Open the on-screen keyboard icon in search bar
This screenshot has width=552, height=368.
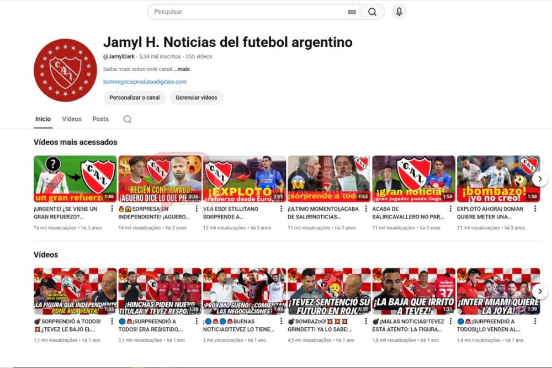pos(352,11)
